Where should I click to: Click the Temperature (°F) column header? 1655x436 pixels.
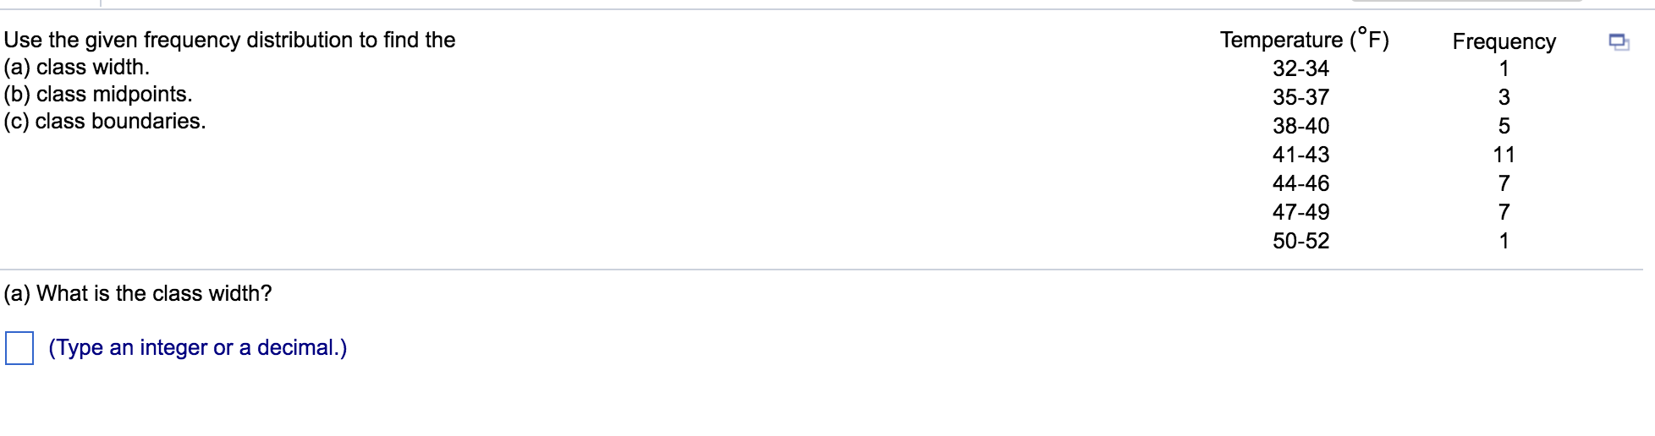[1304, 40]
